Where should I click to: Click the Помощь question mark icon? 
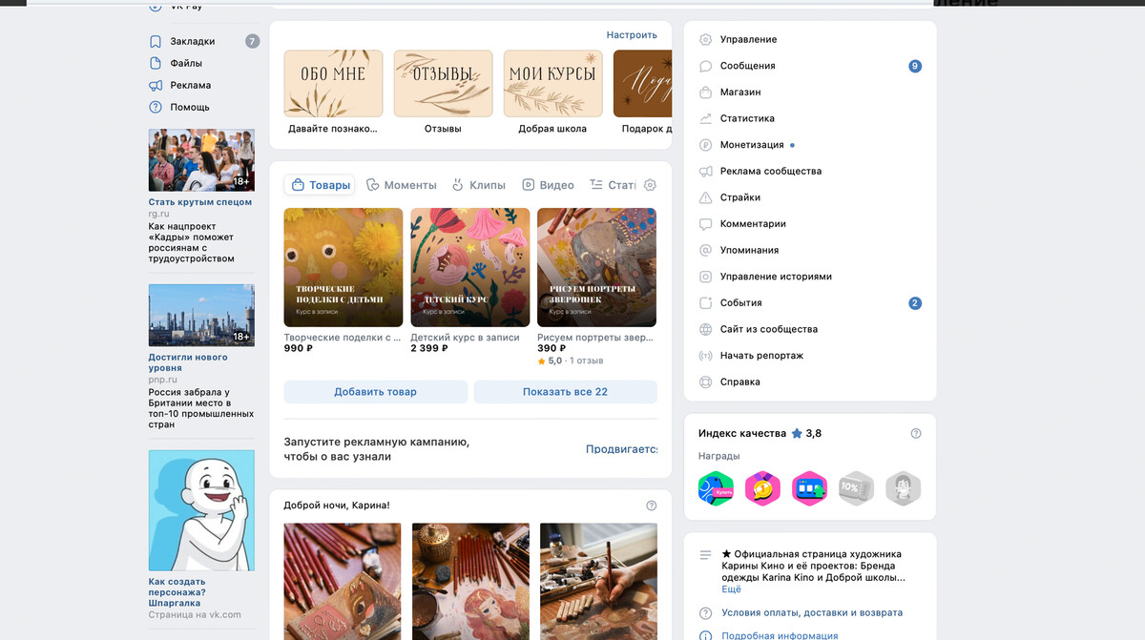click(x=156, y=107)
